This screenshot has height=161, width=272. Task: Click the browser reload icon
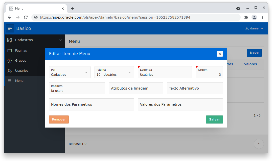[x=26, y=17]
